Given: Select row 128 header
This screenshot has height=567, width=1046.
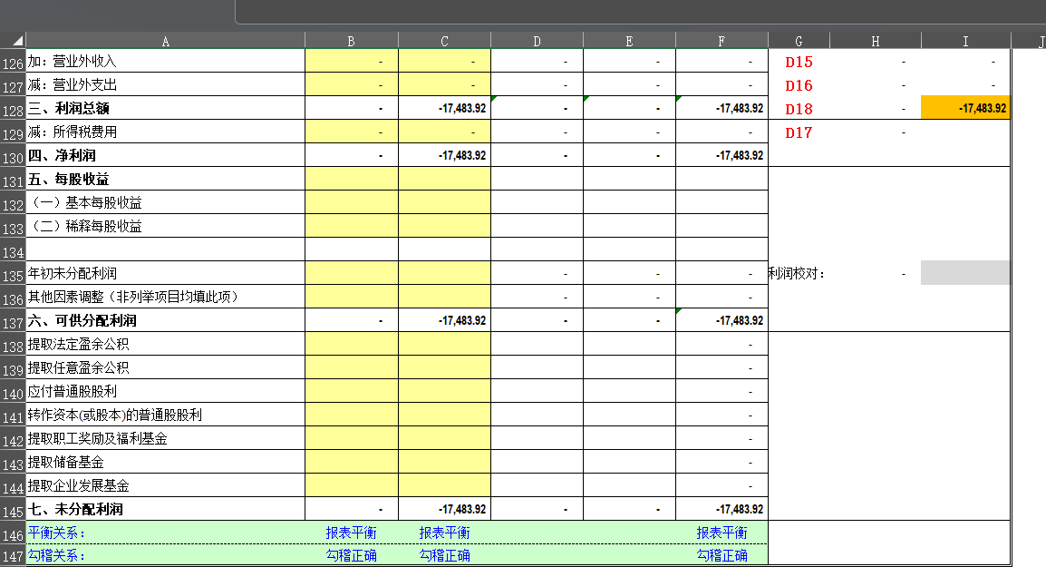Looking at the screenshot, I should [13, 109].
